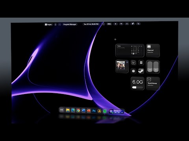
Task: Open Photoshop from the dock
Action: pos(94,111)
